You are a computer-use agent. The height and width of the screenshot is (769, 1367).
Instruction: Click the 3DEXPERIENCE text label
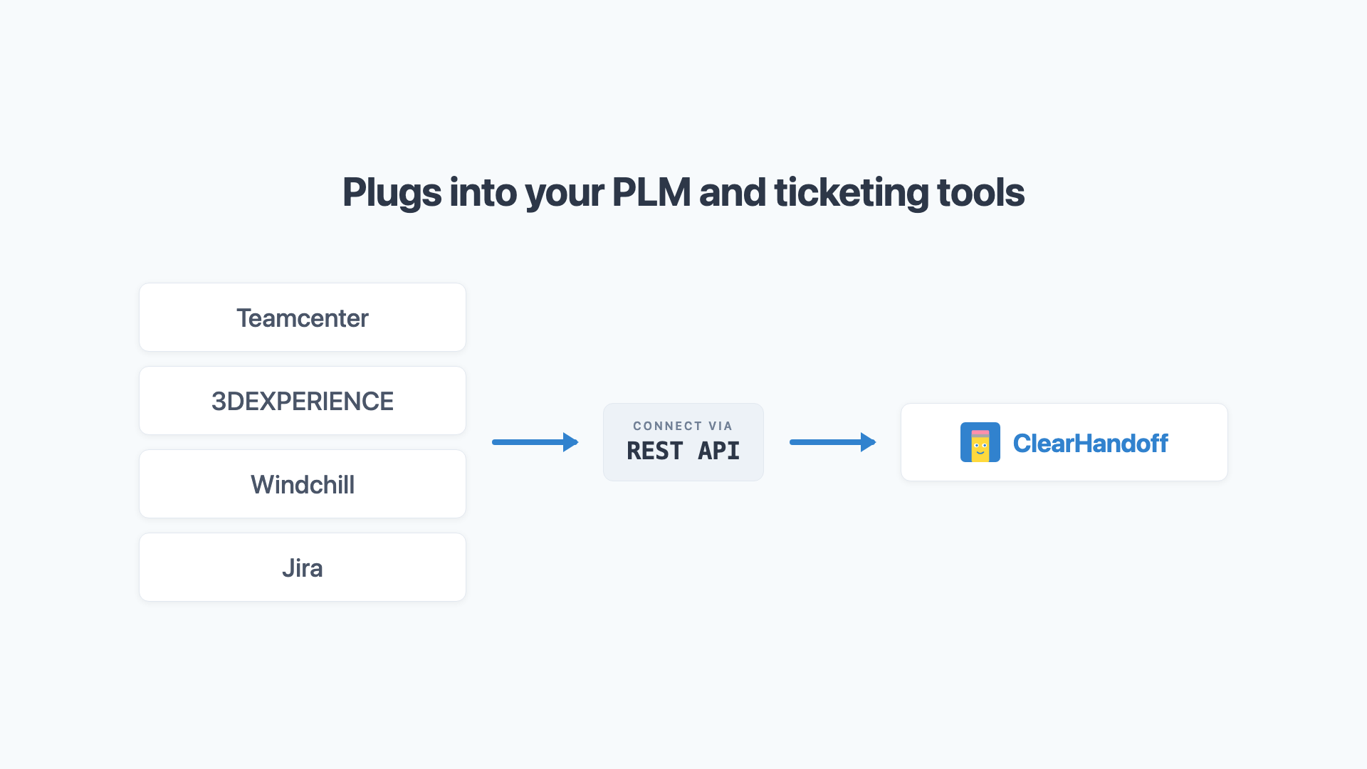coord(303,402)
